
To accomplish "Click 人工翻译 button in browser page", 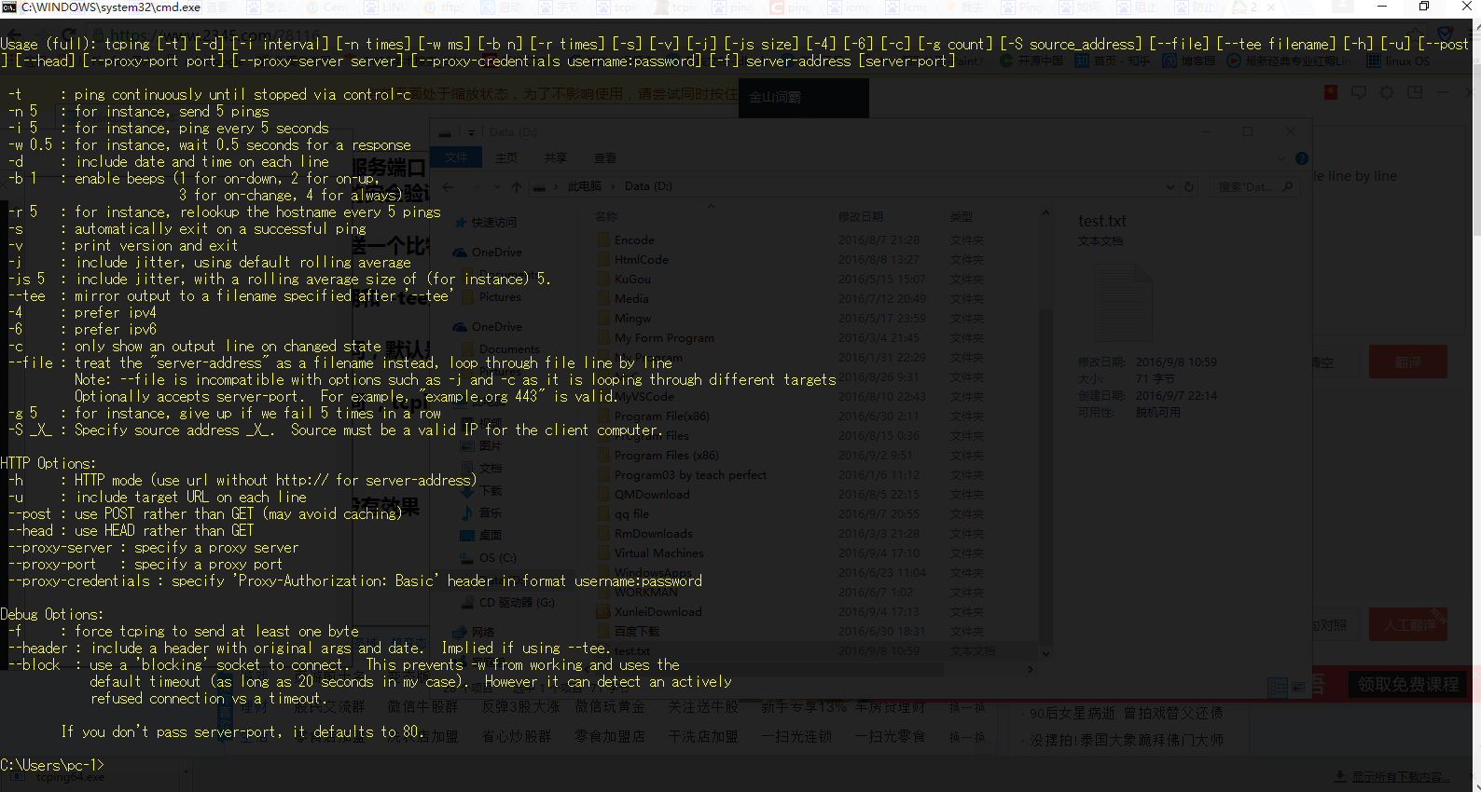I will click(x=1409, y=624).
